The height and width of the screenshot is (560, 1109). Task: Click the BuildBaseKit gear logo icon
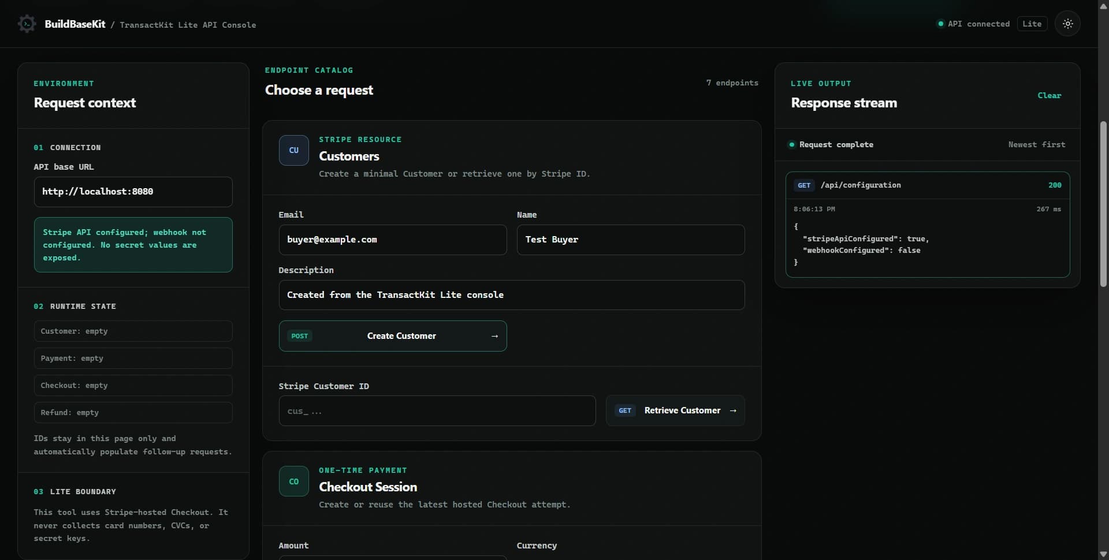coord(27,24)
